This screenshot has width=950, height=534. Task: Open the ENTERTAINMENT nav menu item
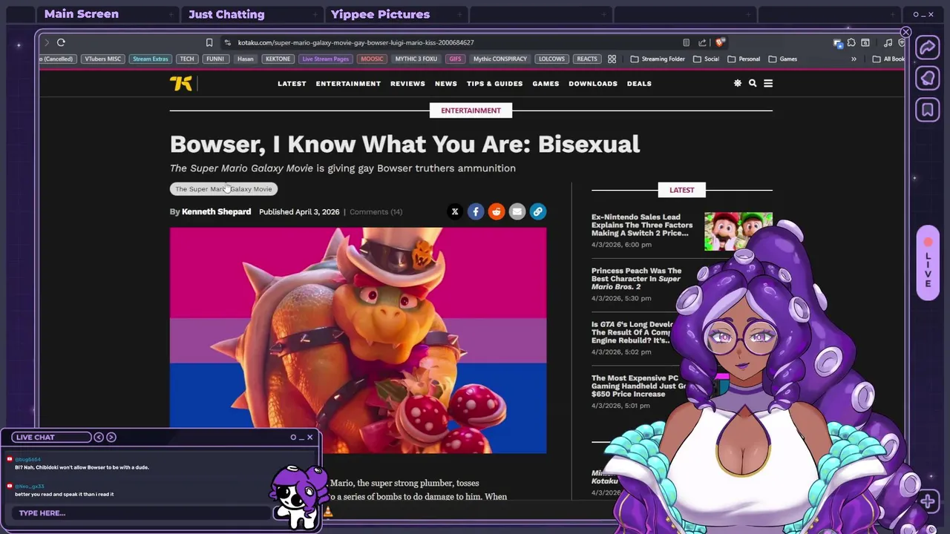click(x=348, y=84)
